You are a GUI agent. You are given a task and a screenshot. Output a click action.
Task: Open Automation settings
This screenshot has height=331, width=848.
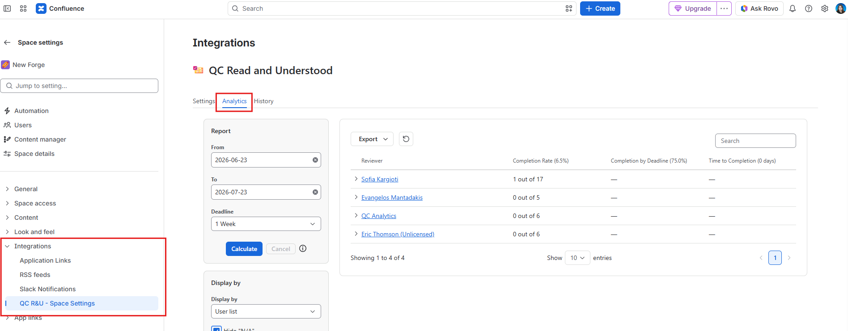coord(31,111)
